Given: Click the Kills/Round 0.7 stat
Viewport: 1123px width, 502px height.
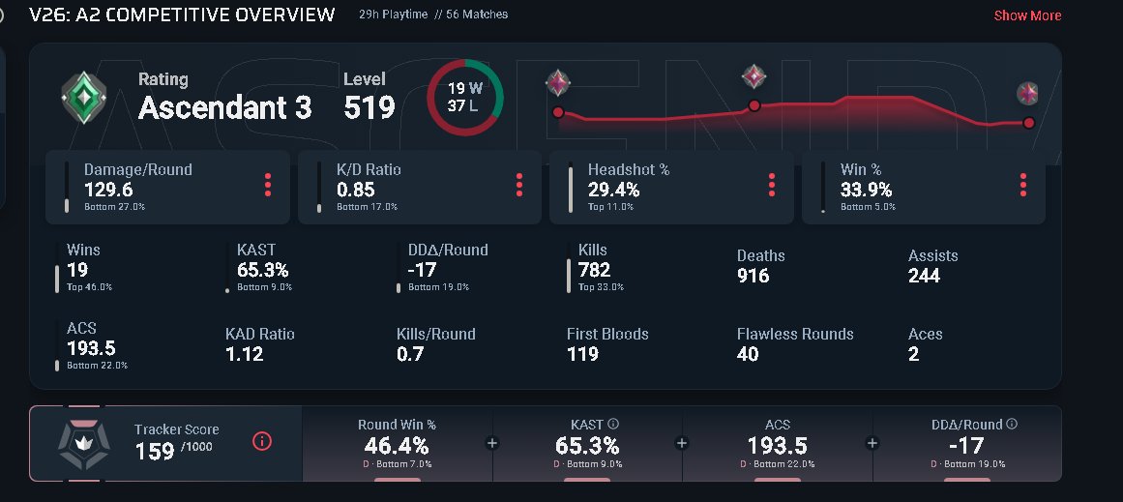Looking at the screenshot, I should pyautogui.click(x=435, y=344).
